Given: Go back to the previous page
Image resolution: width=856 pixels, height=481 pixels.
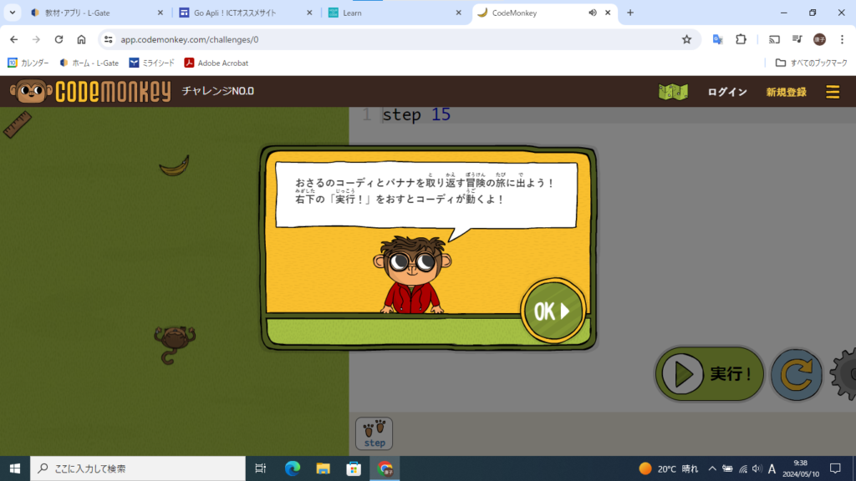Looking at the screenshot, I should coord(13,39).
